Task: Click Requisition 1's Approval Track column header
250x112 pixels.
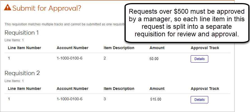Action: click(x=205, y=48)
